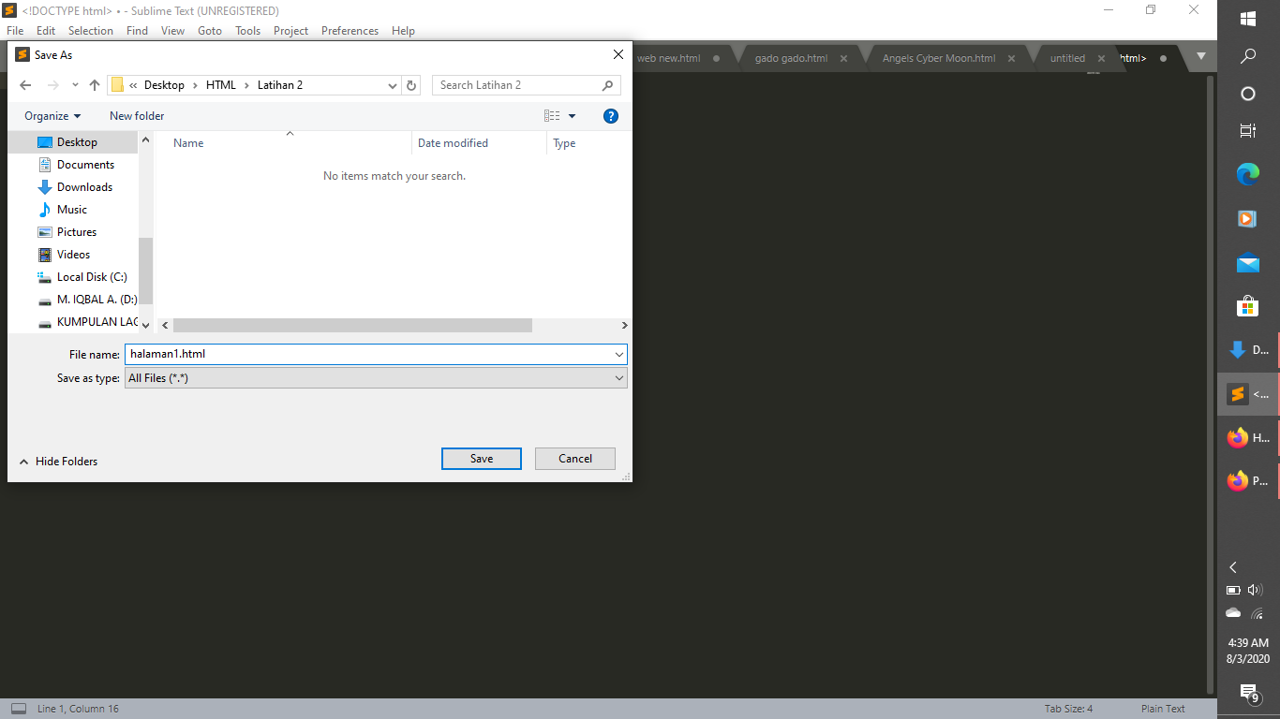Viewport: 1280px width, 719px height.
Task: Open the File menu in Sublime Text
Action: click(15, 31)
